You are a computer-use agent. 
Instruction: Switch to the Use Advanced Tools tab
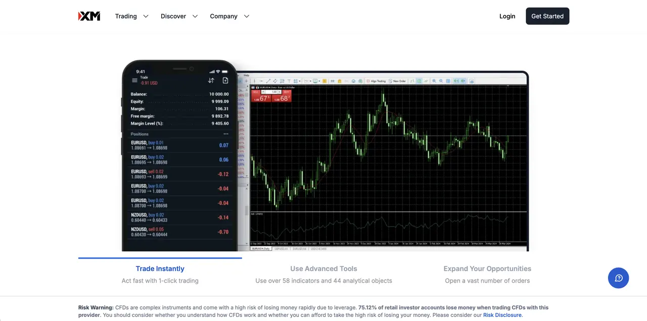323,274
